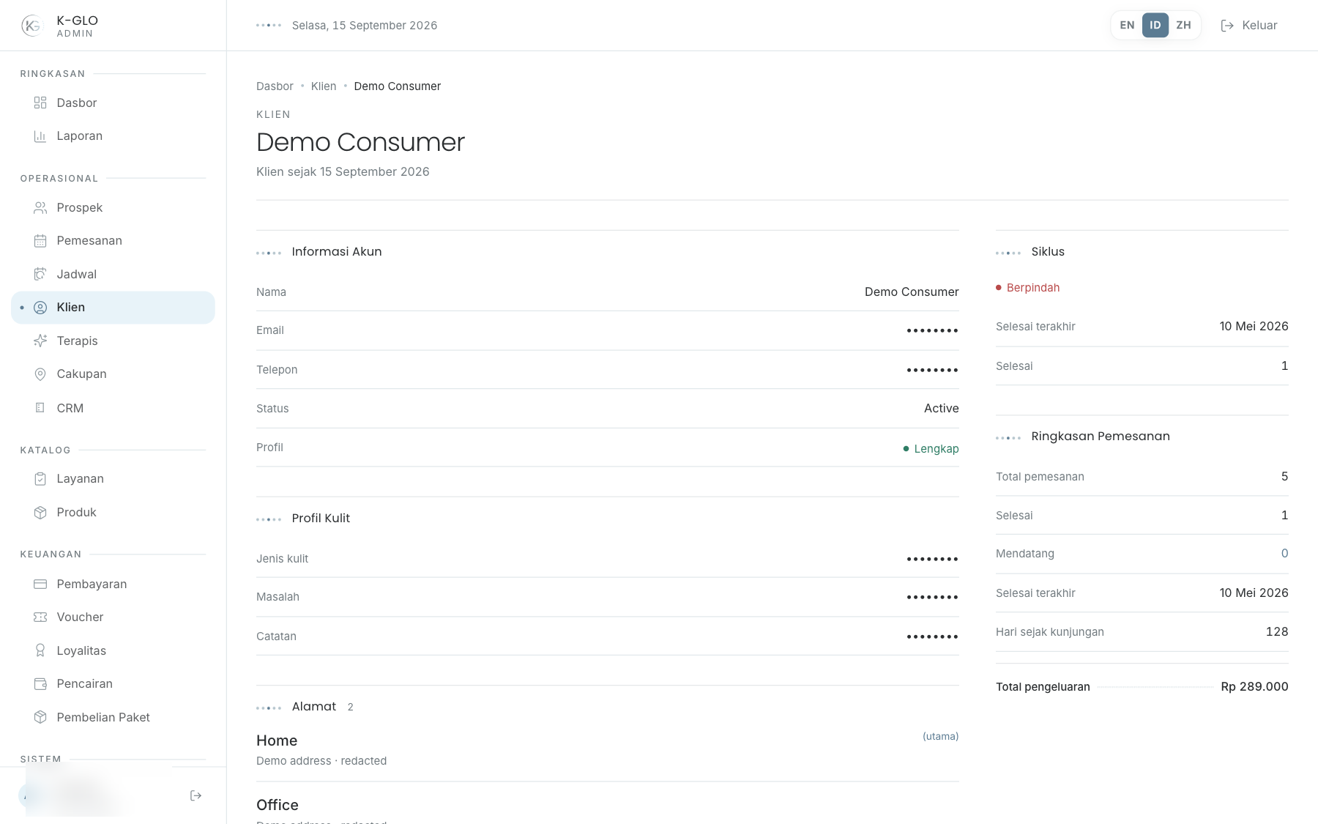The image size is (1318, 824).
Task: Click the "Rp 289.000" total spend value
Action: pyautogui.click(x=1254, y=687)
